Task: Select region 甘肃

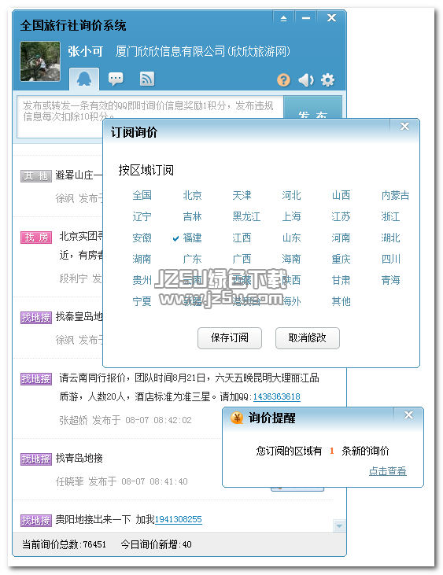Action: pos(341,281)
